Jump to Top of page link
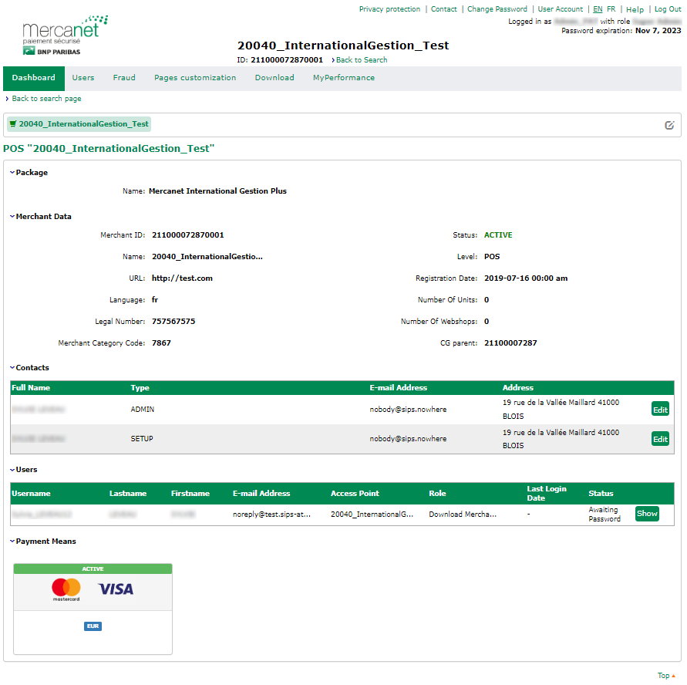The image size is (687, 685). [665, 676]
